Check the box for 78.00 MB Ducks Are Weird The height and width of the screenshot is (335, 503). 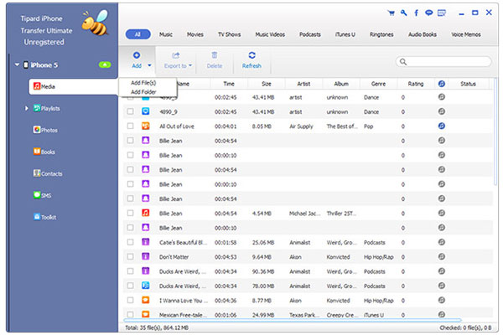[x=130, y=286]
